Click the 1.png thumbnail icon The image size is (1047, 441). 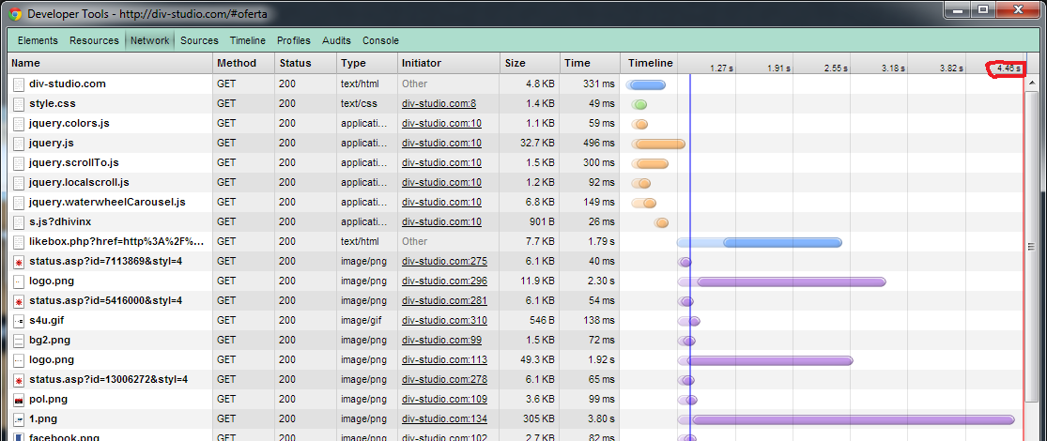pos(19,419)
